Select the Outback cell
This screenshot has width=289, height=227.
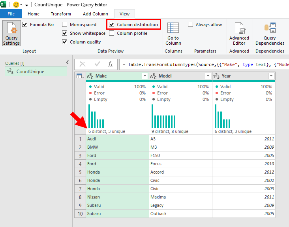(181, 214)
